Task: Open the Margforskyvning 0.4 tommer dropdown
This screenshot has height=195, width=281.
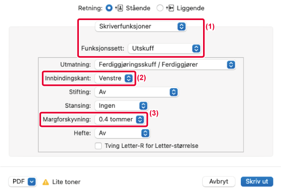Action: tap(119, 119)
